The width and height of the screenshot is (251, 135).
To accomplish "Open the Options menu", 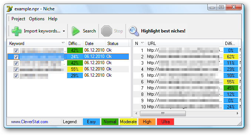I will 37,19.
